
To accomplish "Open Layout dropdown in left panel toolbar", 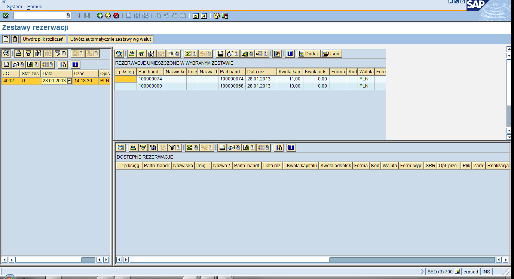I will (52, 64).
